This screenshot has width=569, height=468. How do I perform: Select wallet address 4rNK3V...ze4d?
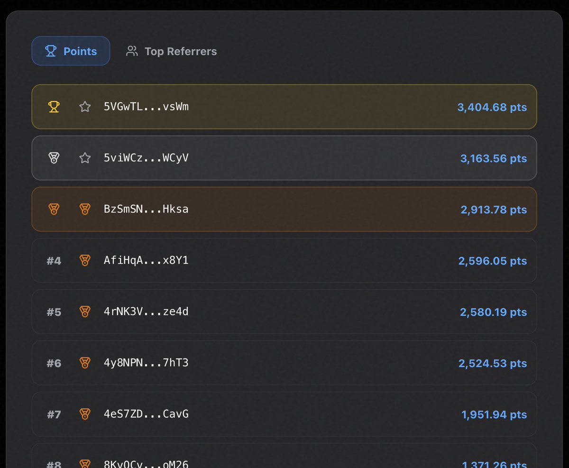pyautogui.click(x=146, y=312)
